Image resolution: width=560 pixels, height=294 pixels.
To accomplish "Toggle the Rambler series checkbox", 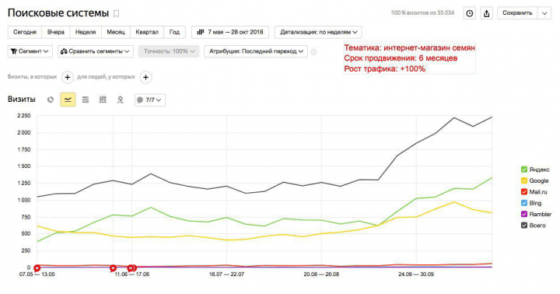I will coord(524,214).
